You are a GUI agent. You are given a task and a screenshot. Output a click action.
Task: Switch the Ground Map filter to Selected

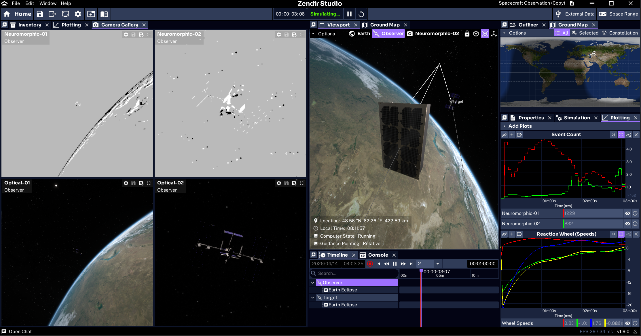click(585, 33)
